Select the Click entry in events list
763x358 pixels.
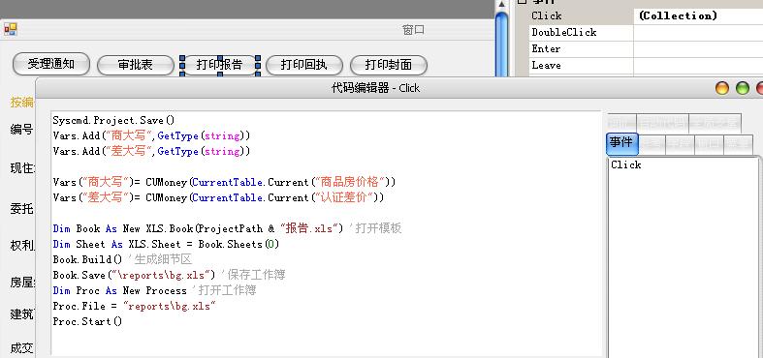pos(626,164)
